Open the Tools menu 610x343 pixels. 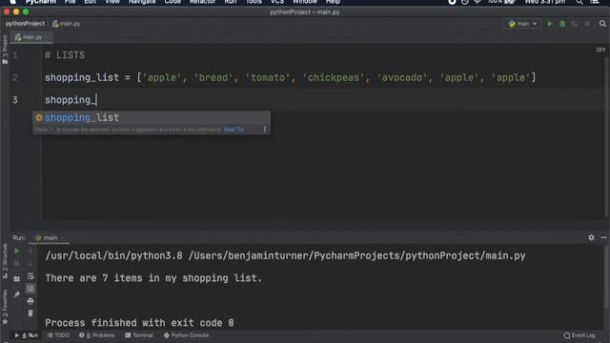pyautogui.click(x=254, y=2)
